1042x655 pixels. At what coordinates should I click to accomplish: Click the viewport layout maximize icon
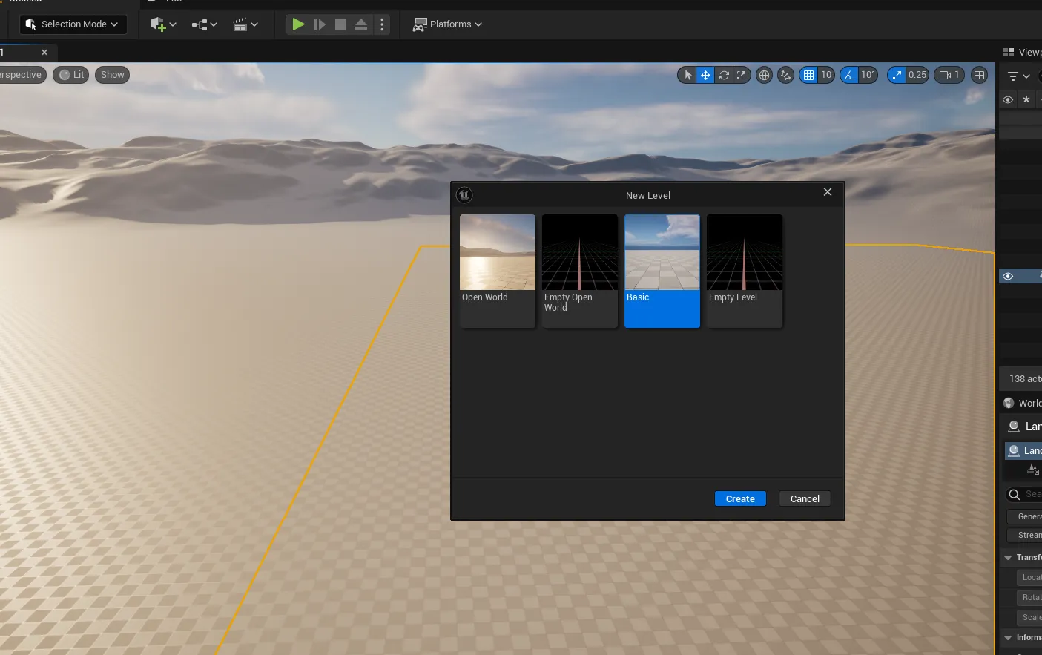[979, 75]
